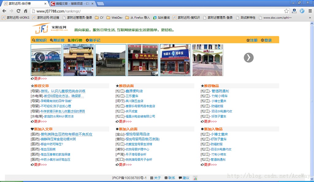Image resolution: width=314 pixels, height=182 pixels.
Task: Go forward with the browser forward arrow
Action: (11, 11)
